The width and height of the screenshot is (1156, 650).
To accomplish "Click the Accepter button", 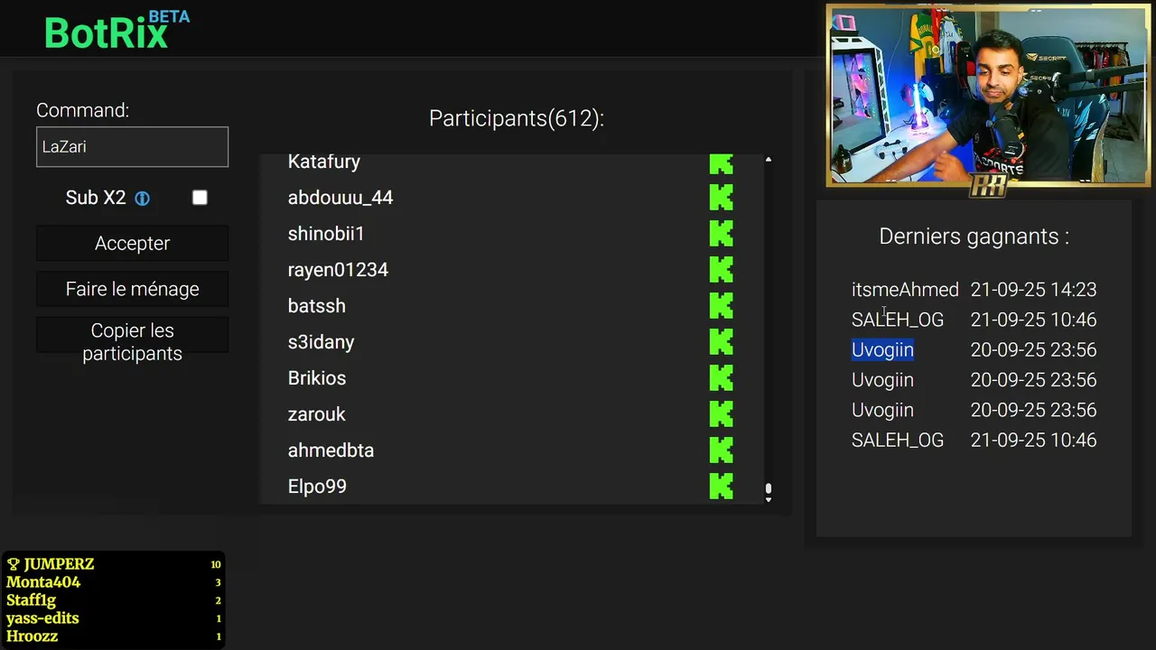I will pyautogui.click(x=132, y=243).
